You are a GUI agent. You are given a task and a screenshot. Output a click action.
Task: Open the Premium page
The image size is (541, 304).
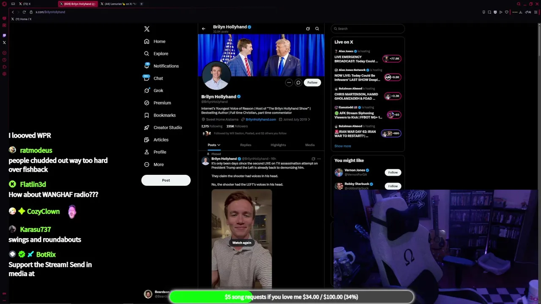pos(157,103)
